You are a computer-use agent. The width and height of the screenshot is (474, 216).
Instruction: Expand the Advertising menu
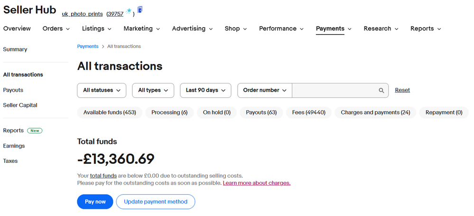pos(192,28)
